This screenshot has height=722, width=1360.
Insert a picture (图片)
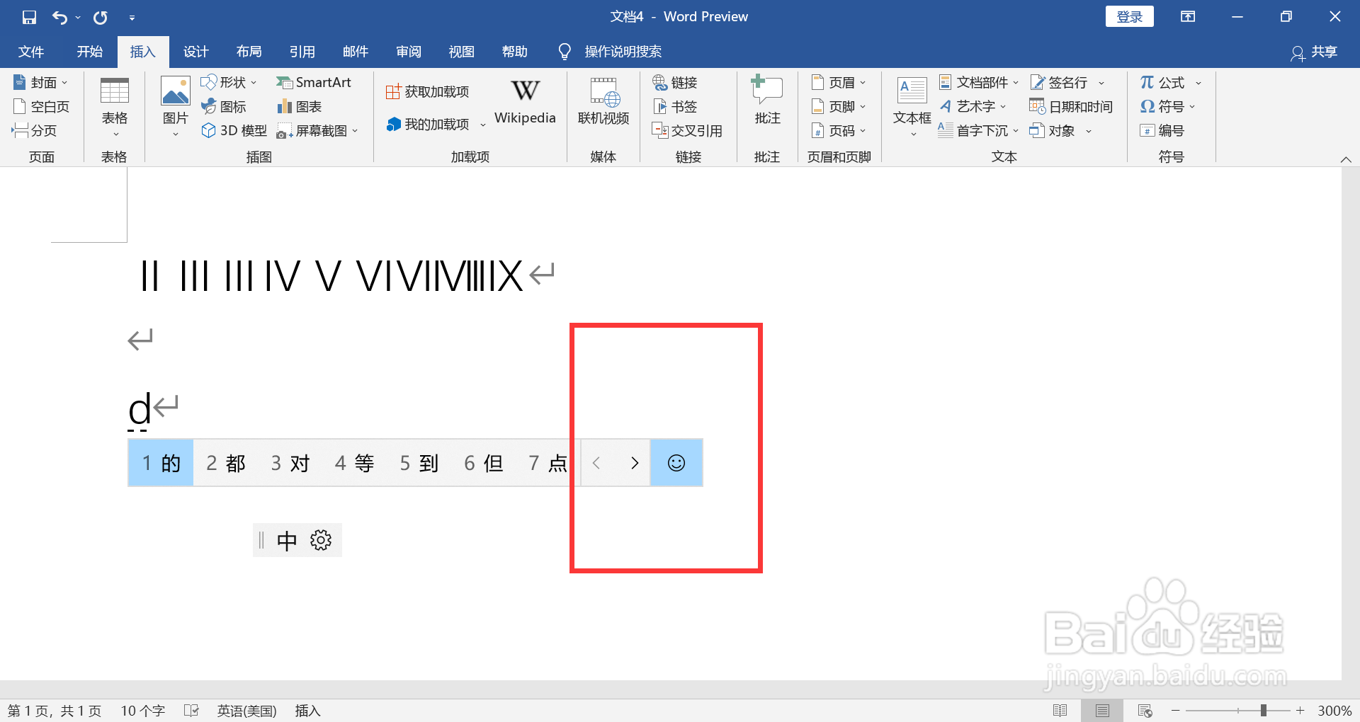pos(175,108)
